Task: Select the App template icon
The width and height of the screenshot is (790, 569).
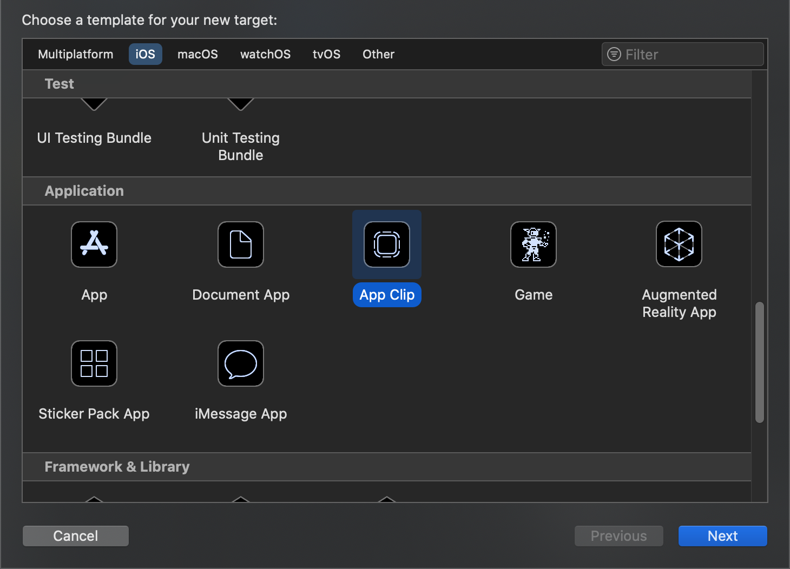Action: [94, 244]
